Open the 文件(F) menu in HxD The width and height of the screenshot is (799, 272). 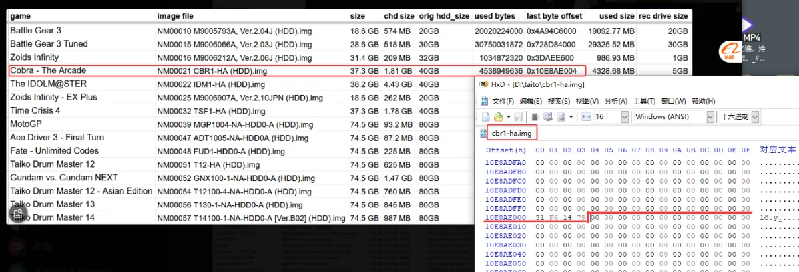click(503, 101)
